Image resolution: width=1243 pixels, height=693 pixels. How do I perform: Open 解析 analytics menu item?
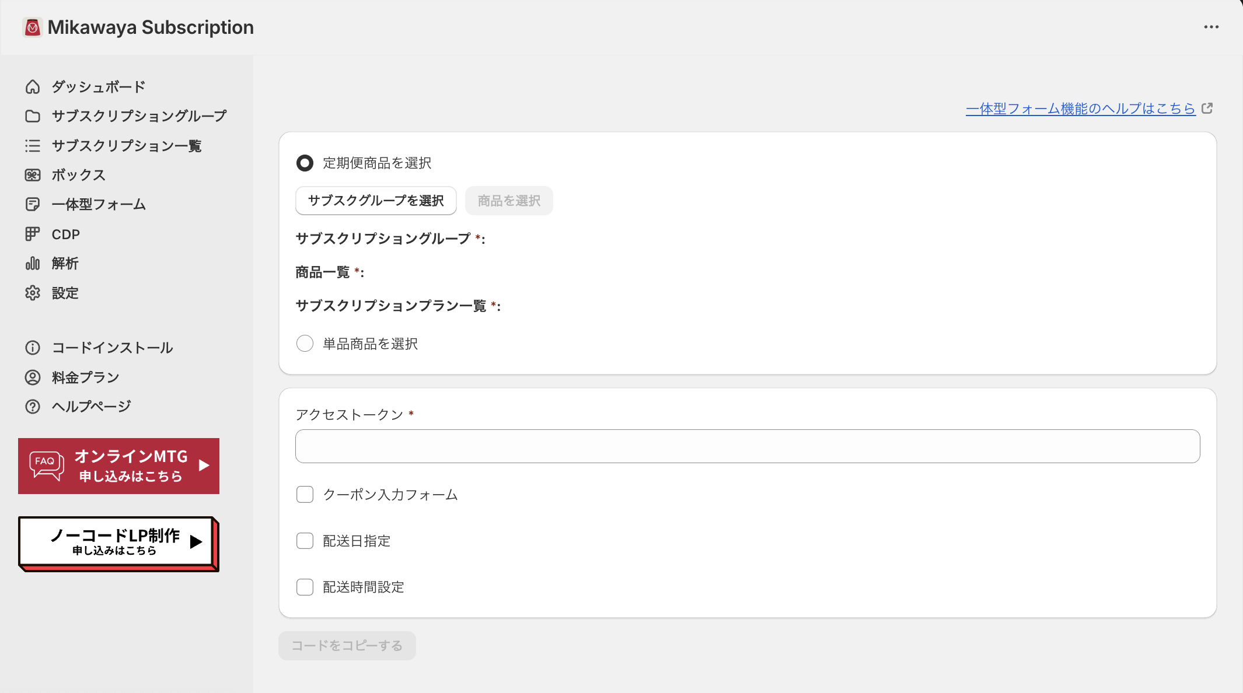click(65, 264)
